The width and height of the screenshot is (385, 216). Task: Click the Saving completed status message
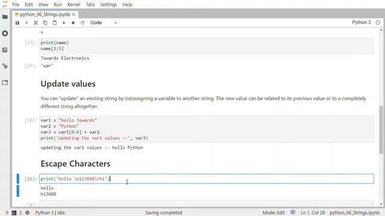[164, 212]
